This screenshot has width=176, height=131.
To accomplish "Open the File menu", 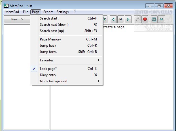I will click(x=26, y=12).
